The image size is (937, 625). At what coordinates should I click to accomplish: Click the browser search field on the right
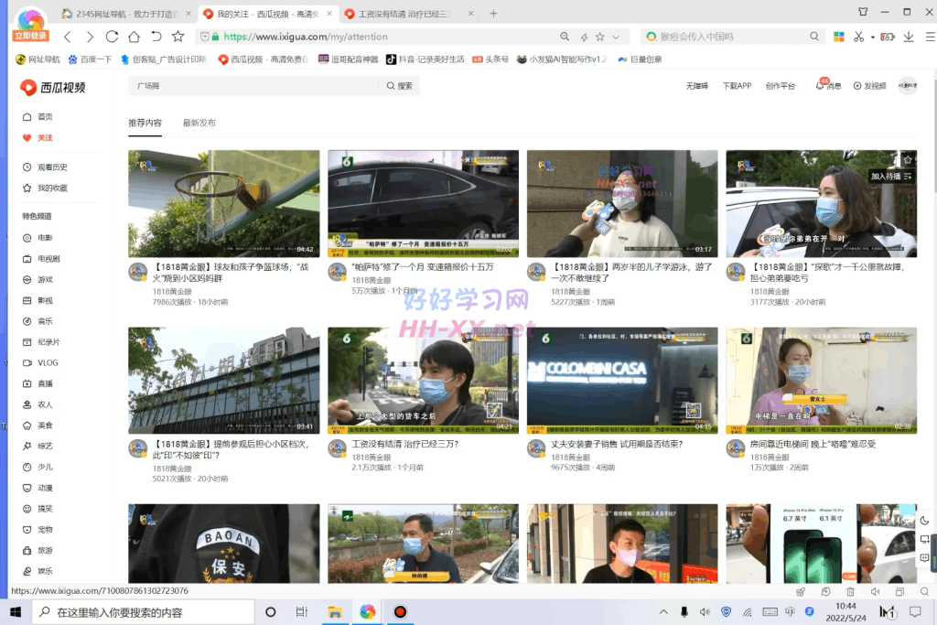click(x=732, y=37)
